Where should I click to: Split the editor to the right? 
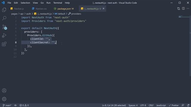[x=183, y=9]
